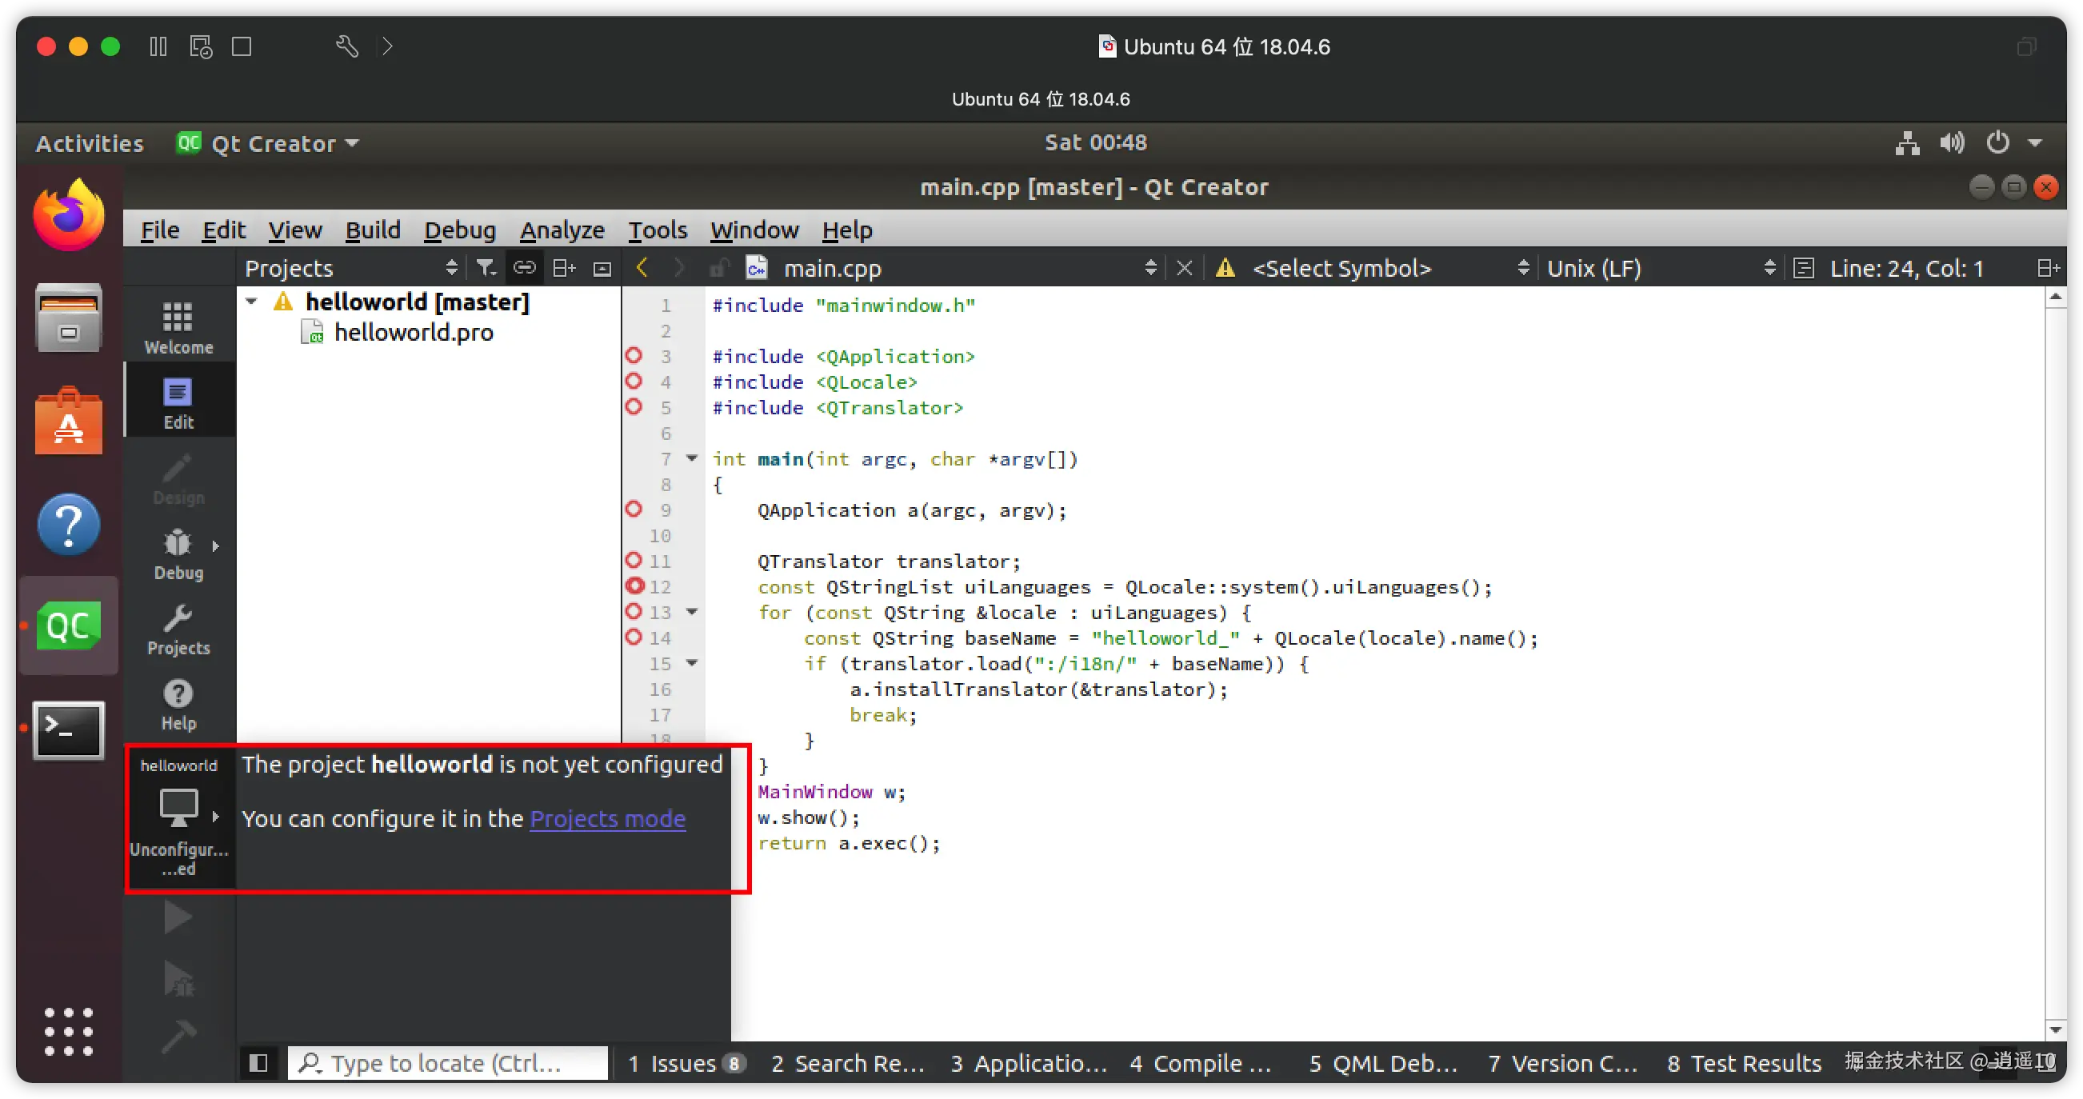This screenshot has width=2083, height=1099.
Task: Click the Type to locate search field
Action: tap(449, 1063)
